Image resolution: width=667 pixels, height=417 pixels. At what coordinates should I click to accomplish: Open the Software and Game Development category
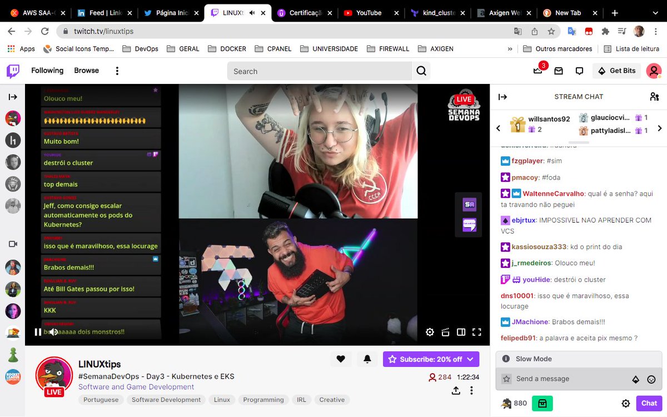[x=136, y=387]
